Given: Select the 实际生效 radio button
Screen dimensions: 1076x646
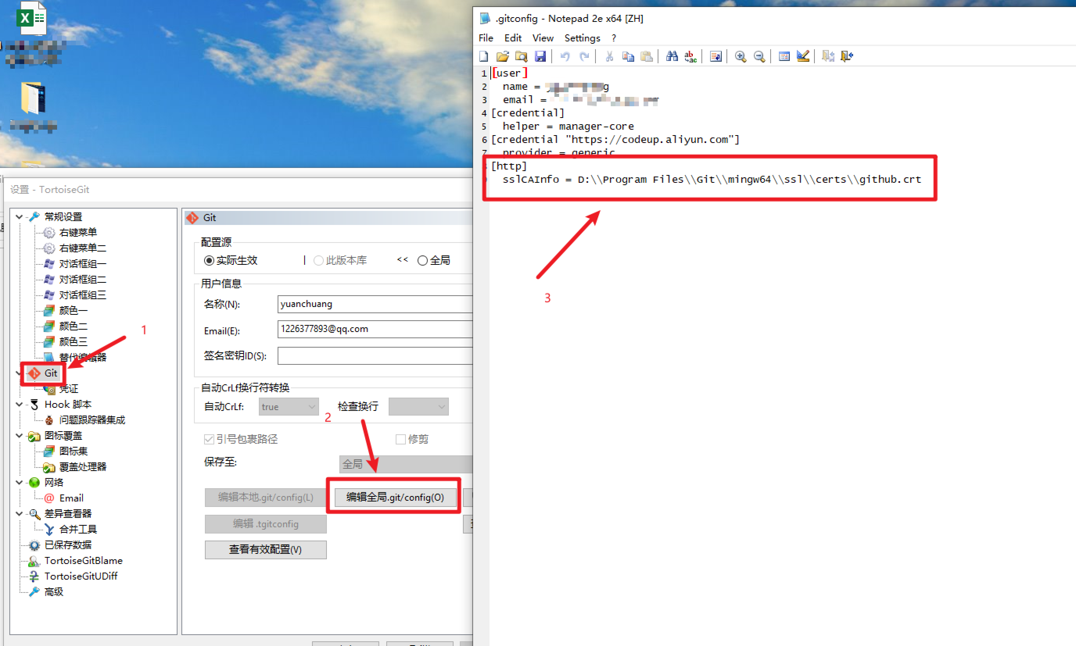Looking at the screenshot, I should (x=209, y=261).
